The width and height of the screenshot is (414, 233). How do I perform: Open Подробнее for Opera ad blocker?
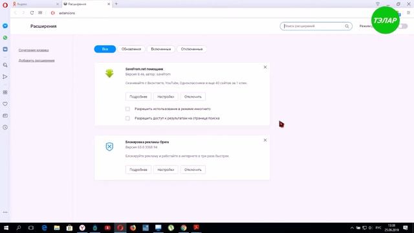point(138,170)
